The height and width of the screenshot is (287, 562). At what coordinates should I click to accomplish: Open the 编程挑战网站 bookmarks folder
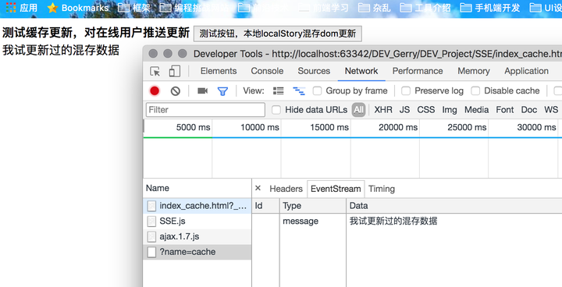[x=194, y=8]
